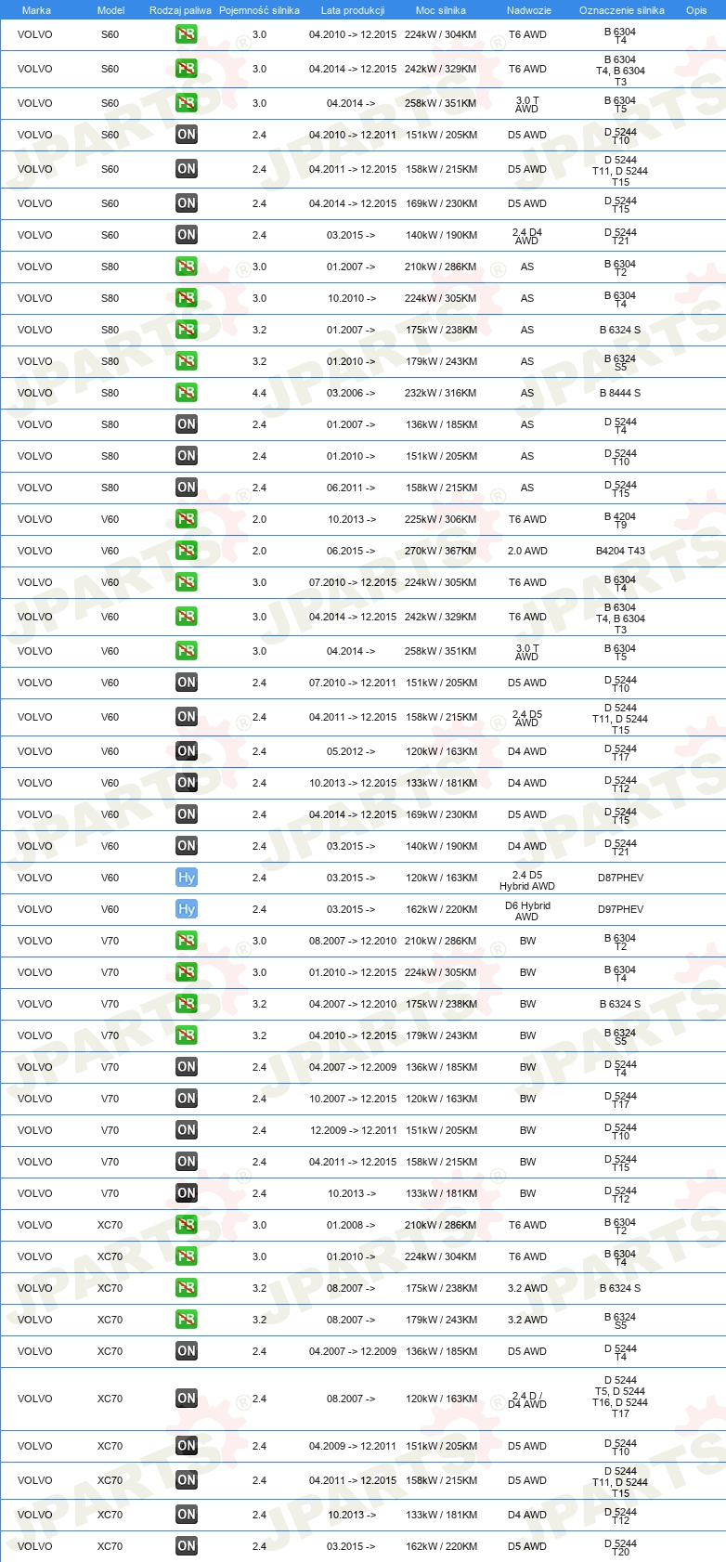Image resolution: width=726 pixels, height=1562 pixels.
Task: Click the production range 10.2007 -> 12.2015
Action: click(353, 1099)
